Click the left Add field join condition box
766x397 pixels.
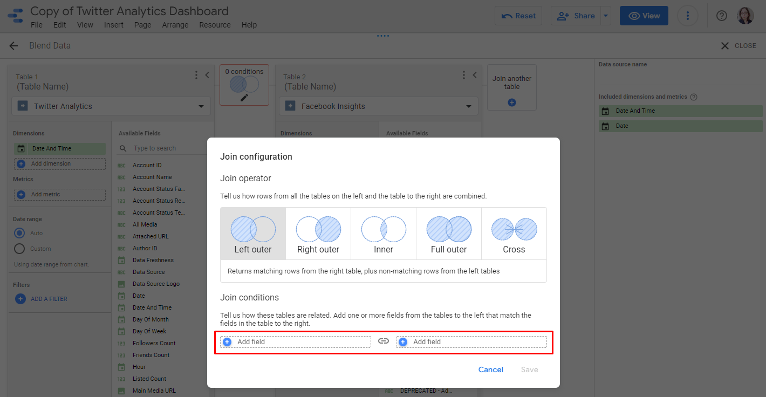[x=296, y=342]
